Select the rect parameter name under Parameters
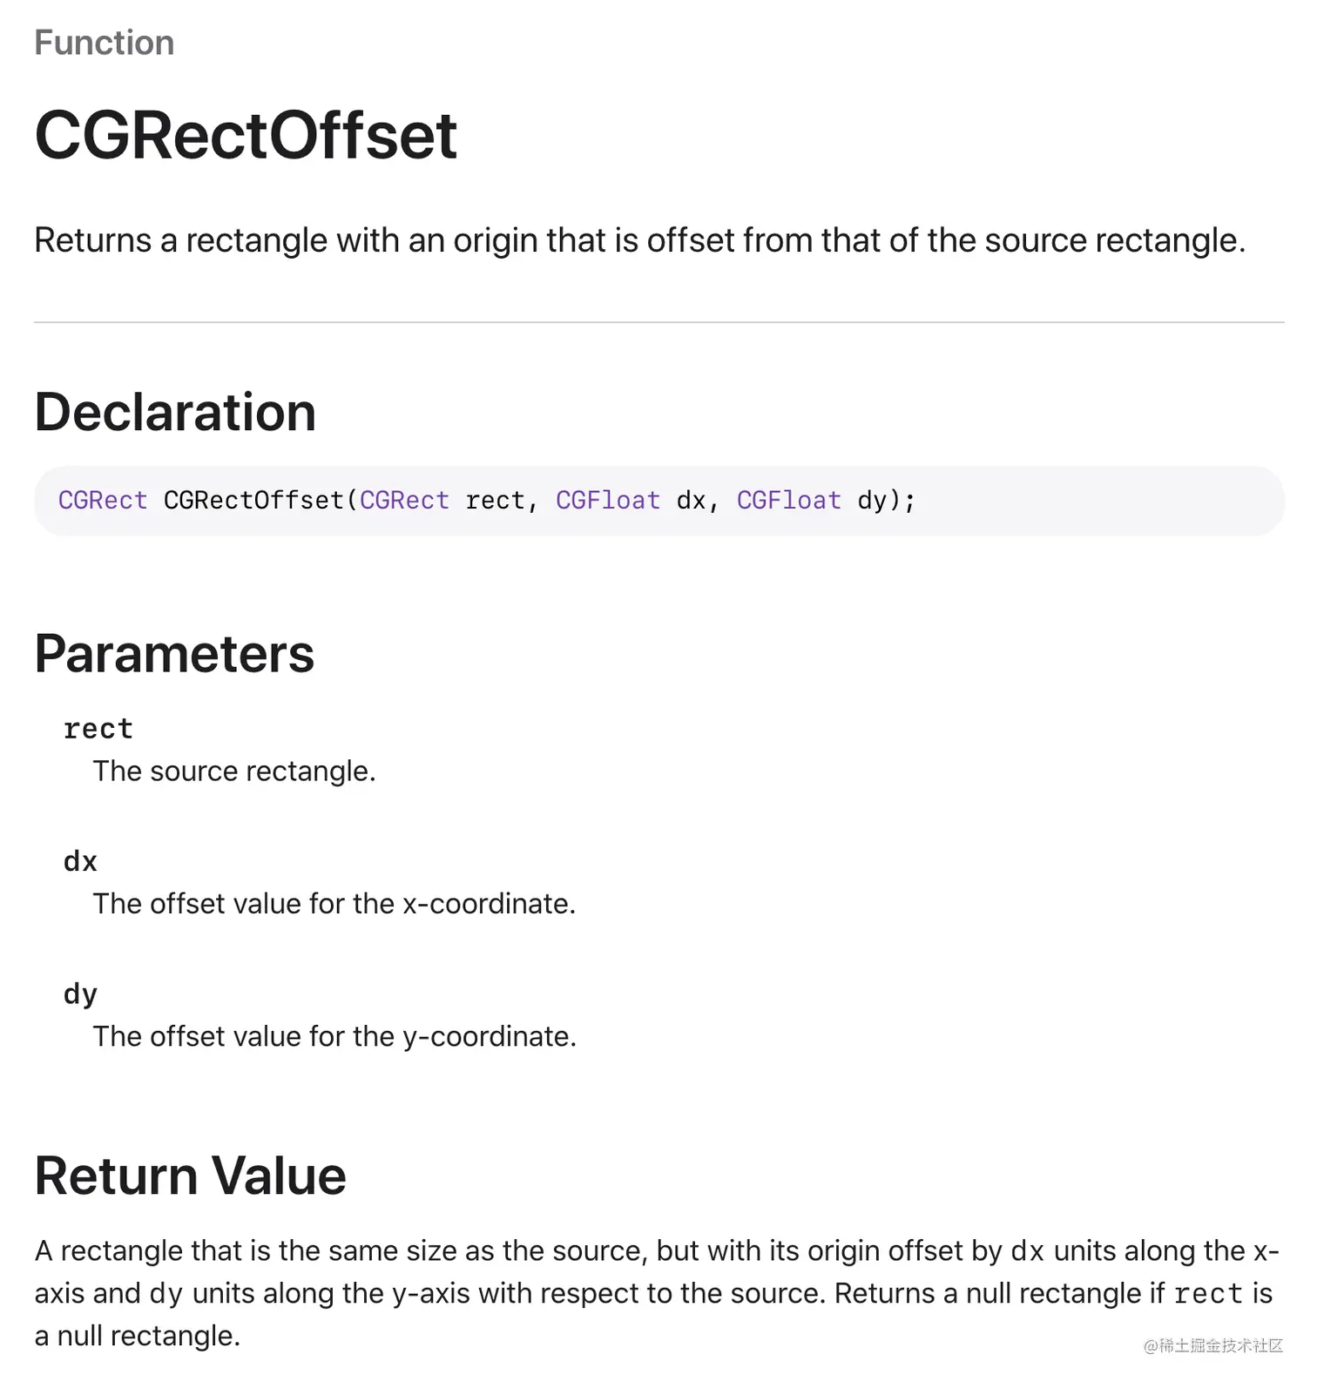Screen dimensions: 1317x1388 pos(98,729)
